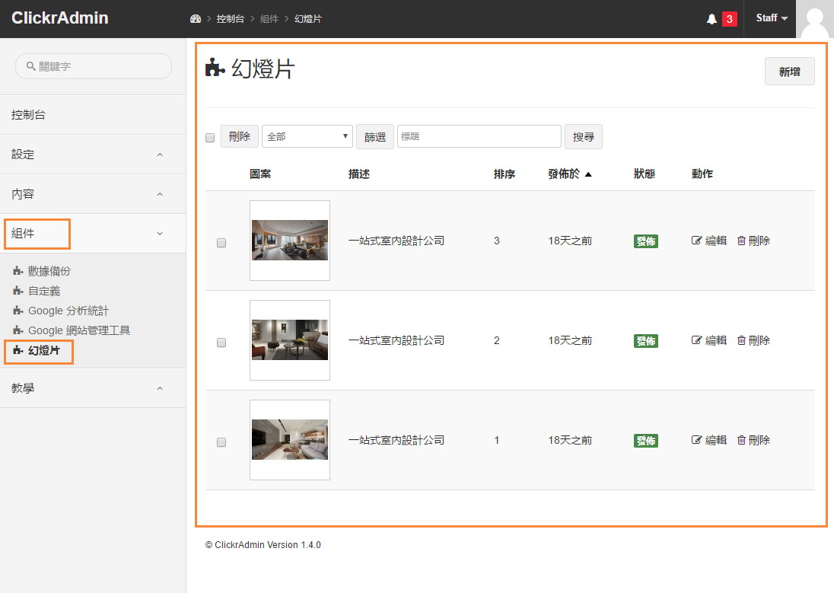834x593 pixels.
Task: Open the Staff user dropdown
Action: pyautogui.click(x=772, y=18)
